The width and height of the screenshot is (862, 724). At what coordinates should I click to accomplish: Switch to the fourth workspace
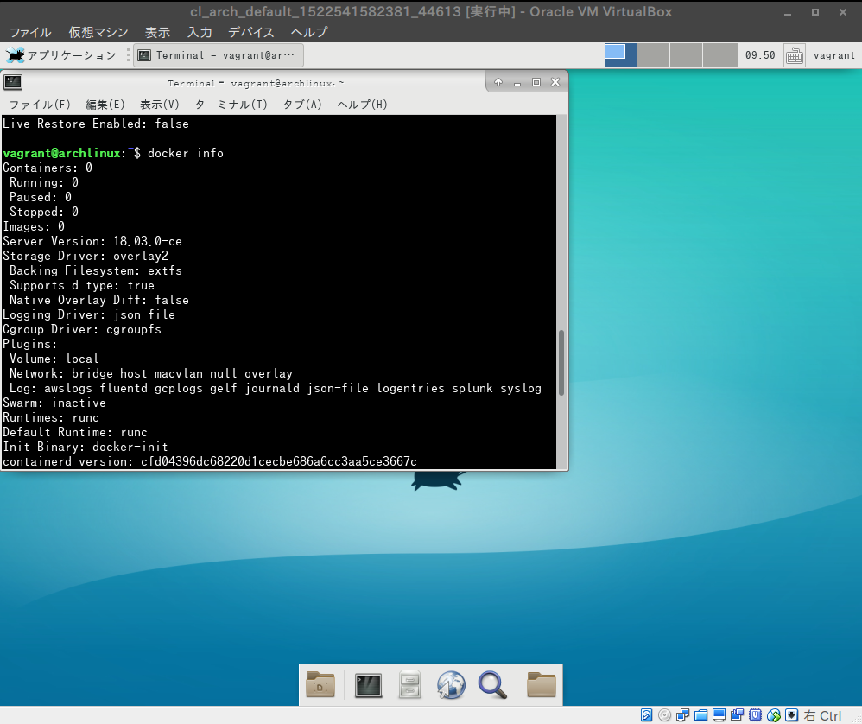[x=719, y=55]
